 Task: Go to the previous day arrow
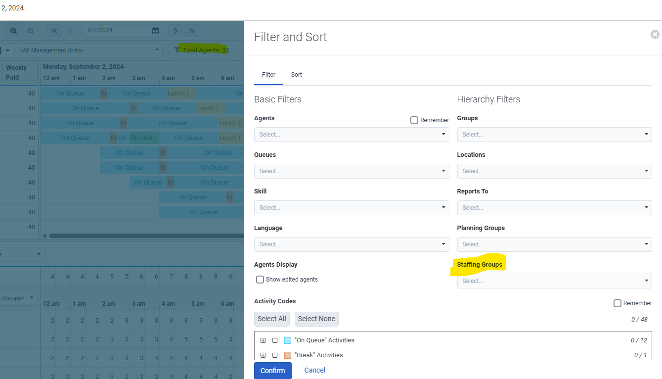[71, 31]
